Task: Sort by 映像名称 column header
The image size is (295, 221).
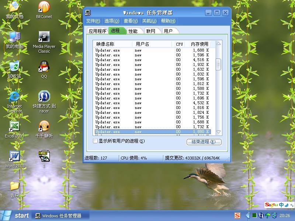Action: coord(112,44)
